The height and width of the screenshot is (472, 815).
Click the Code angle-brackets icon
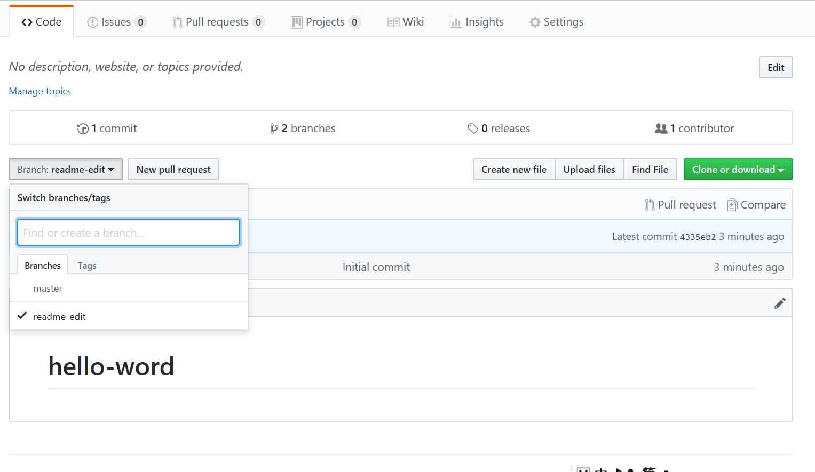[27, 22]
